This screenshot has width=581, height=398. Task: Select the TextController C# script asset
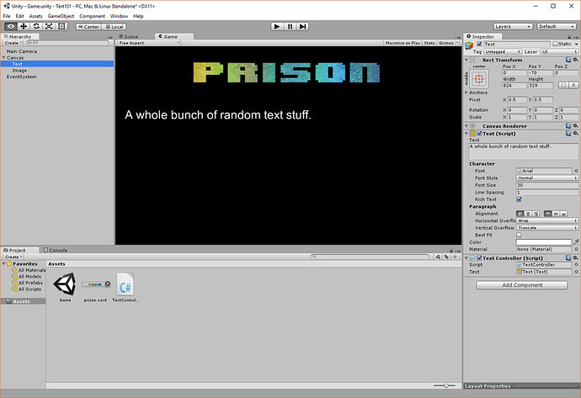pyautogui.click(x=125, y=284)
